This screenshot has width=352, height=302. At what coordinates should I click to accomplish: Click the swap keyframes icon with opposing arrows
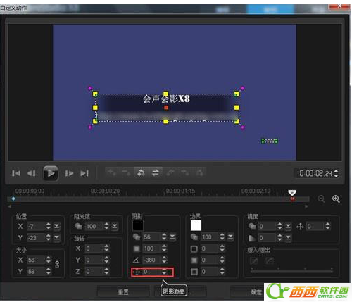click(x=156, y=172)
